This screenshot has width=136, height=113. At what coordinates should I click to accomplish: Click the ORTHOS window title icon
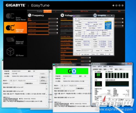click(54, 65)
